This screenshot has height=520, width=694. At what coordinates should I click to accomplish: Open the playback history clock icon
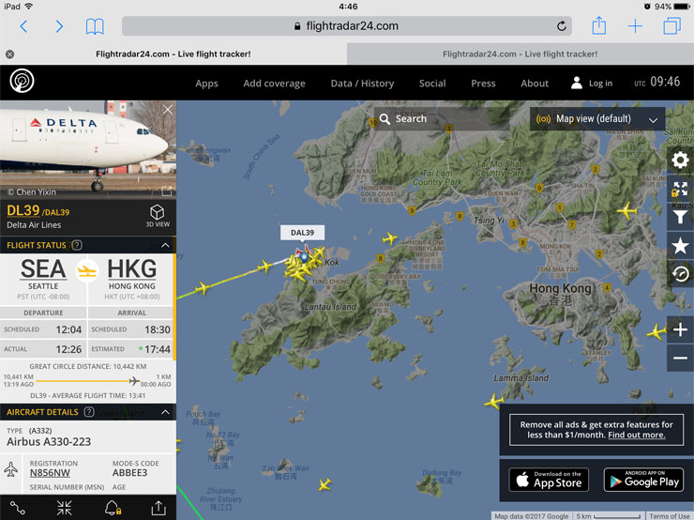point(680,274)
